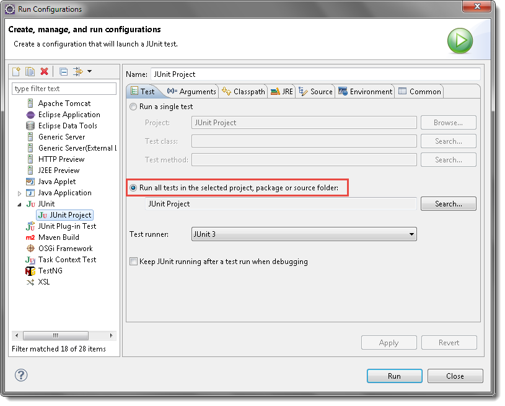Viewport: 505px width, 406px height.
Task: Click the Project input field
Action: click(x=304, y=123)
